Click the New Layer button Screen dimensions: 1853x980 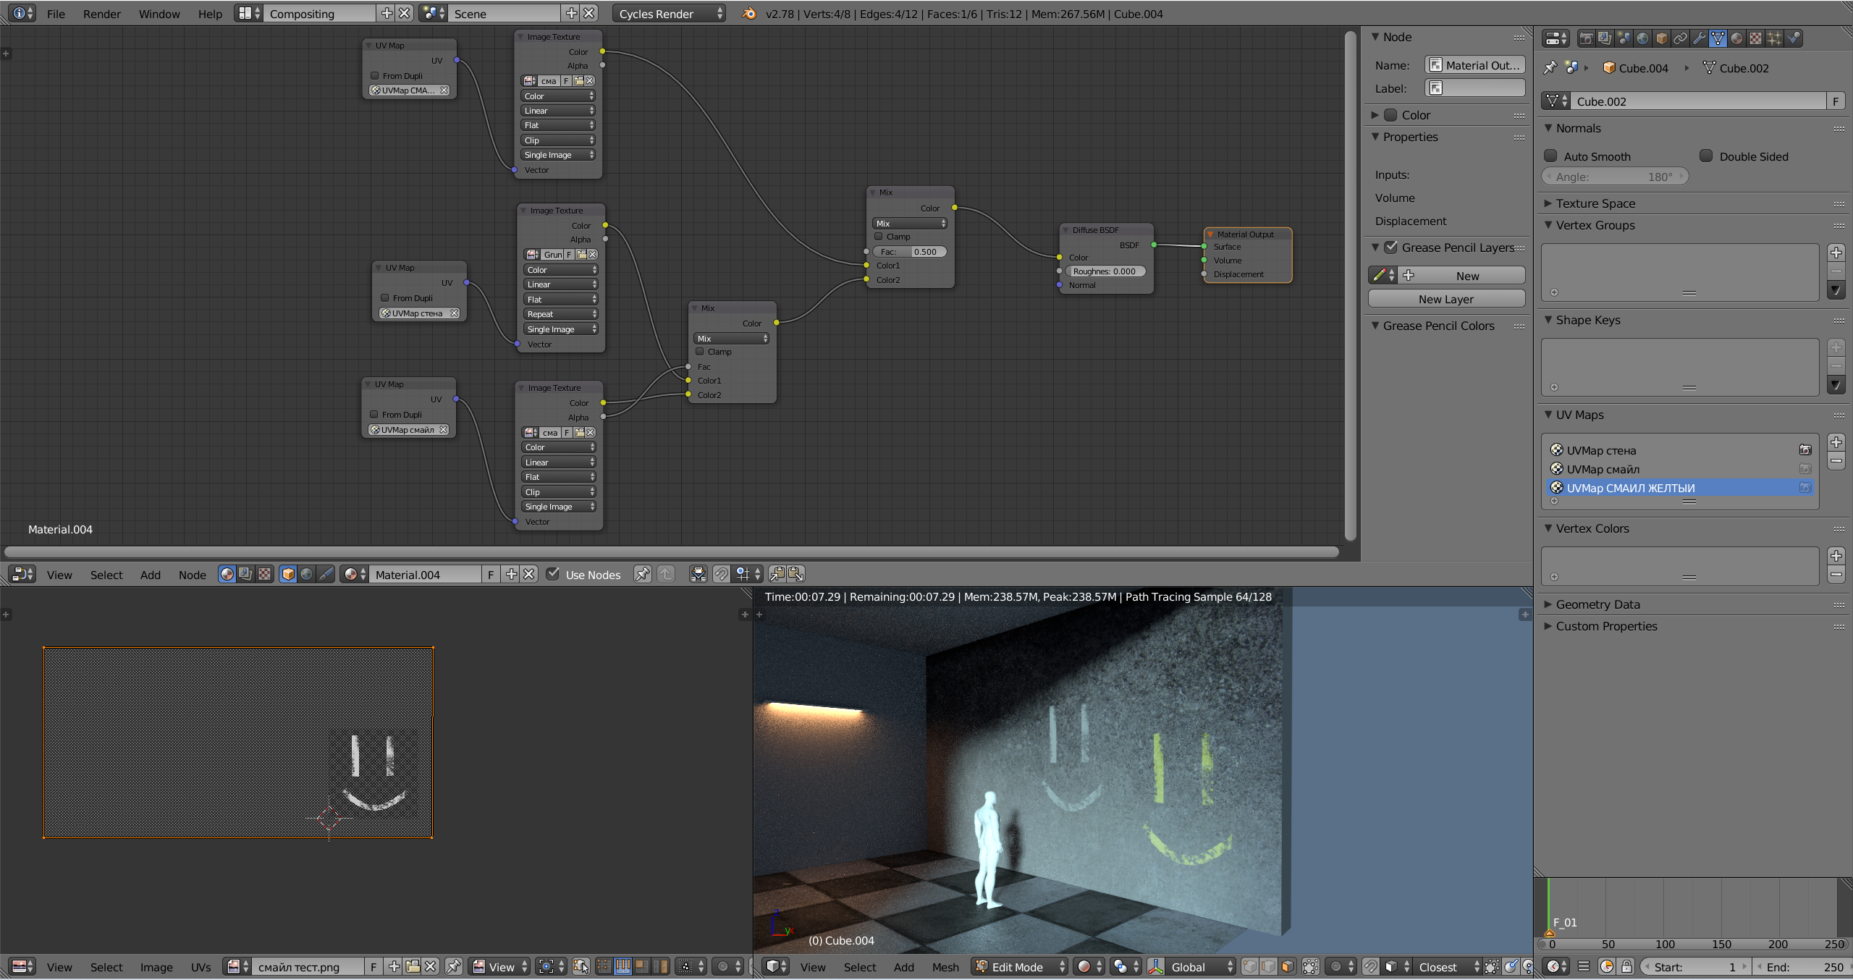click(x=1445, y=299)
